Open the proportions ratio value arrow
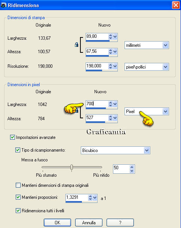 [95, 197]
